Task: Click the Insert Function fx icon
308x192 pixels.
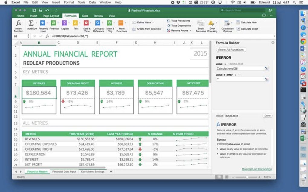Action: pos(18,23)
